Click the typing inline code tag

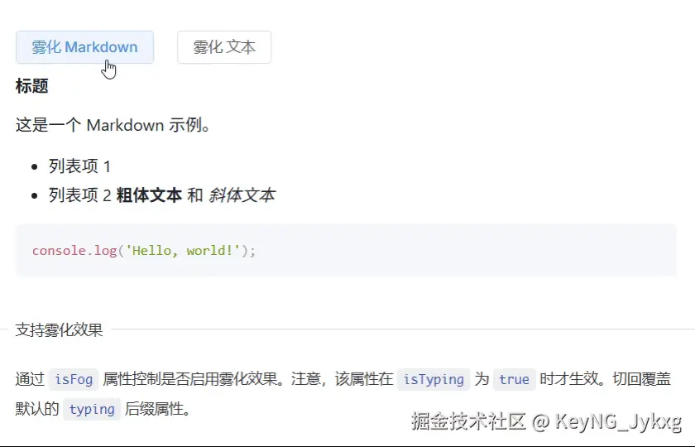(x=92, y=409)
